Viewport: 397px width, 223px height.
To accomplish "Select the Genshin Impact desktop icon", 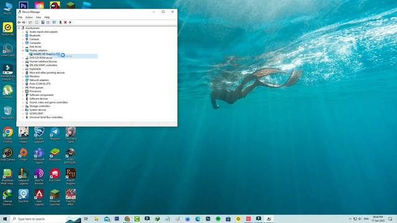I will [24, 135].
